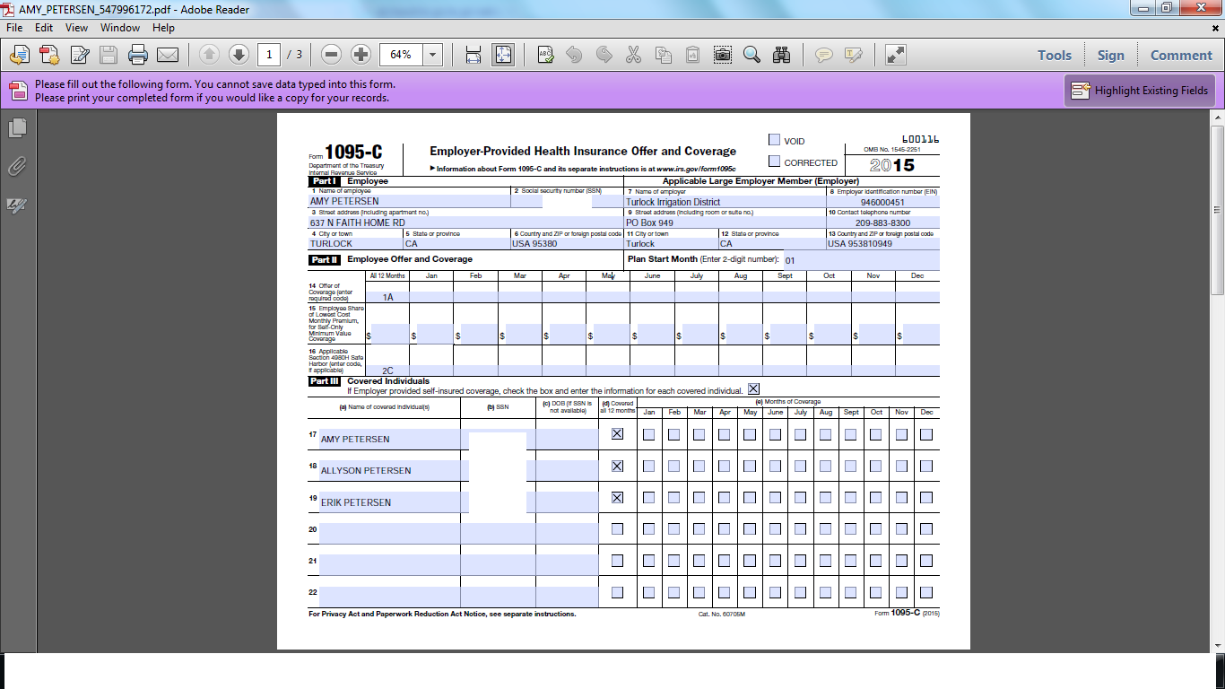Open Attachments paperclip panel in sidebar
The width and height of the screenshot is (1225, 689).
(17, 167)
